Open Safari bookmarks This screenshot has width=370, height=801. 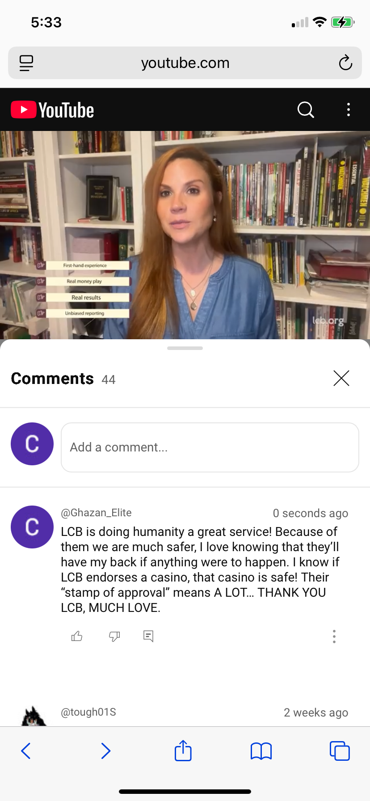(261, 751)
